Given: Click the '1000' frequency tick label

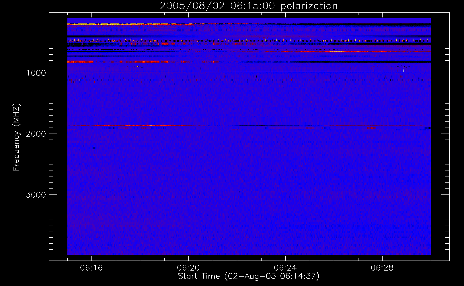Looking at the screenshot, I should [x=36, y=73].
